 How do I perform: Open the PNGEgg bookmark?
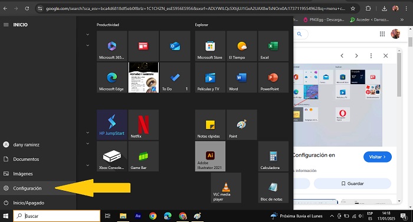click(324, 20)
